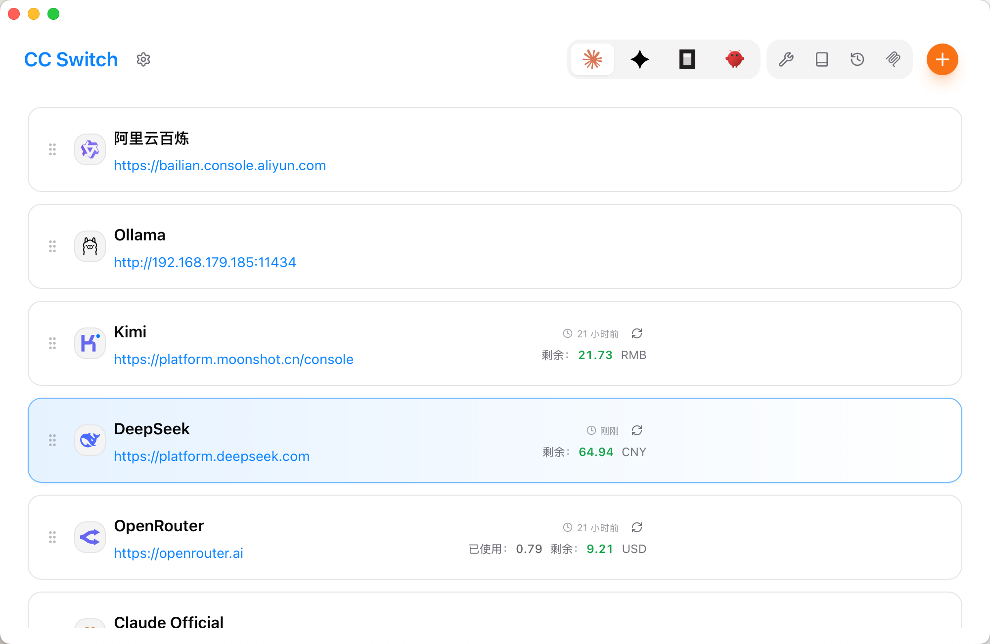Viewport: 990px width, 644px height.
Task: Click the CNY currency label
Action: point(634,452)
